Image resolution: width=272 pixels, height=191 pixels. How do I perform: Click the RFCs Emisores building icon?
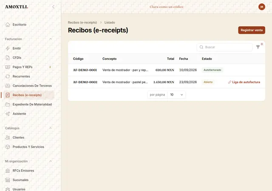coord(8,171)
